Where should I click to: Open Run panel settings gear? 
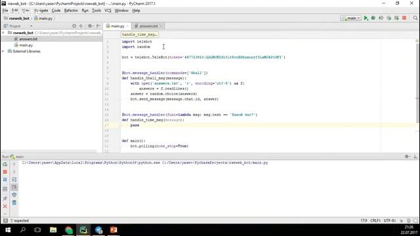coord(408,157)
